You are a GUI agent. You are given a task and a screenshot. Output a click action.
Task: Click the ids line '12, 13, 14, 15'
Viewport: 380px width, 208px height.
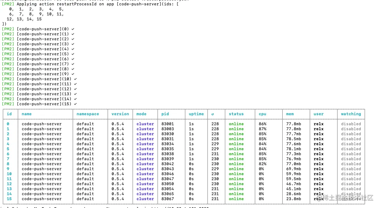pyautogui.click(x=24, y=19)
